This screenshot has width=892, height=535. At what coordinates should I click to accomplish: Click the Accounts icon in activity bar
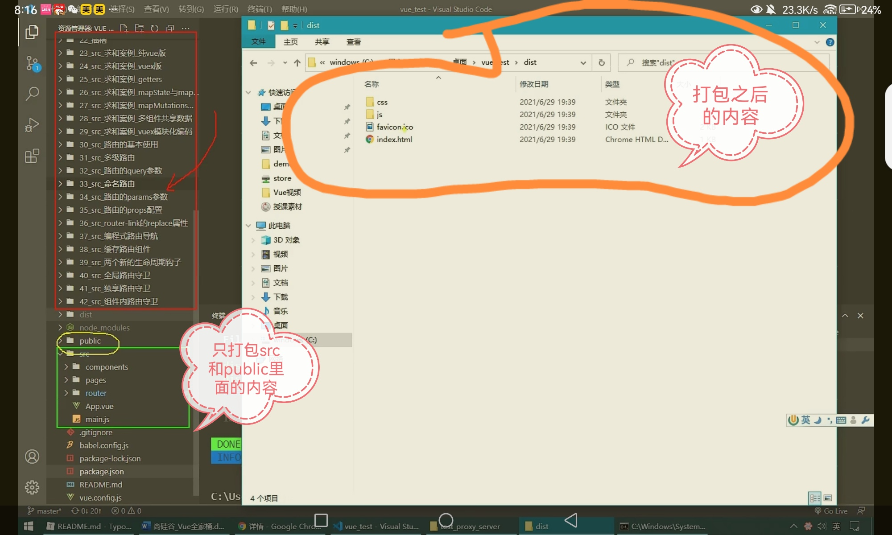(x=32, y=457)
